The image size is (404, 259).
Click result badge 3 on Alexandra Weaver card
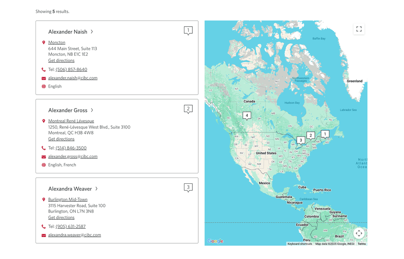tap(188, 188)
